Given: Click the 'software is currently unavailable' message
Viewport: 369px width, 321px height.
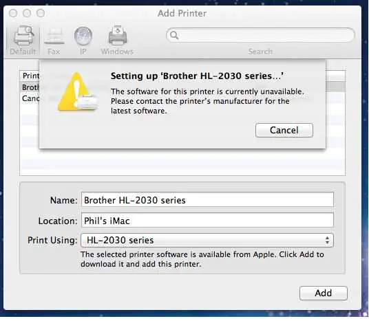Looking at the screenshot, I should [207, 101].
